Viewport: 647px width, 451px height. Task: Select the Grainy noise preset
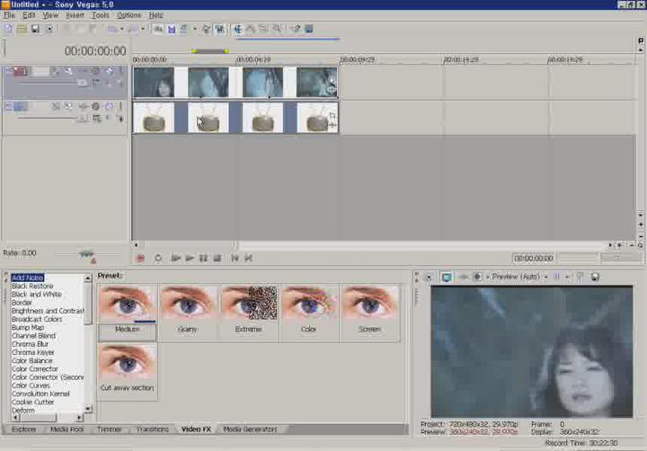[188, 313]
